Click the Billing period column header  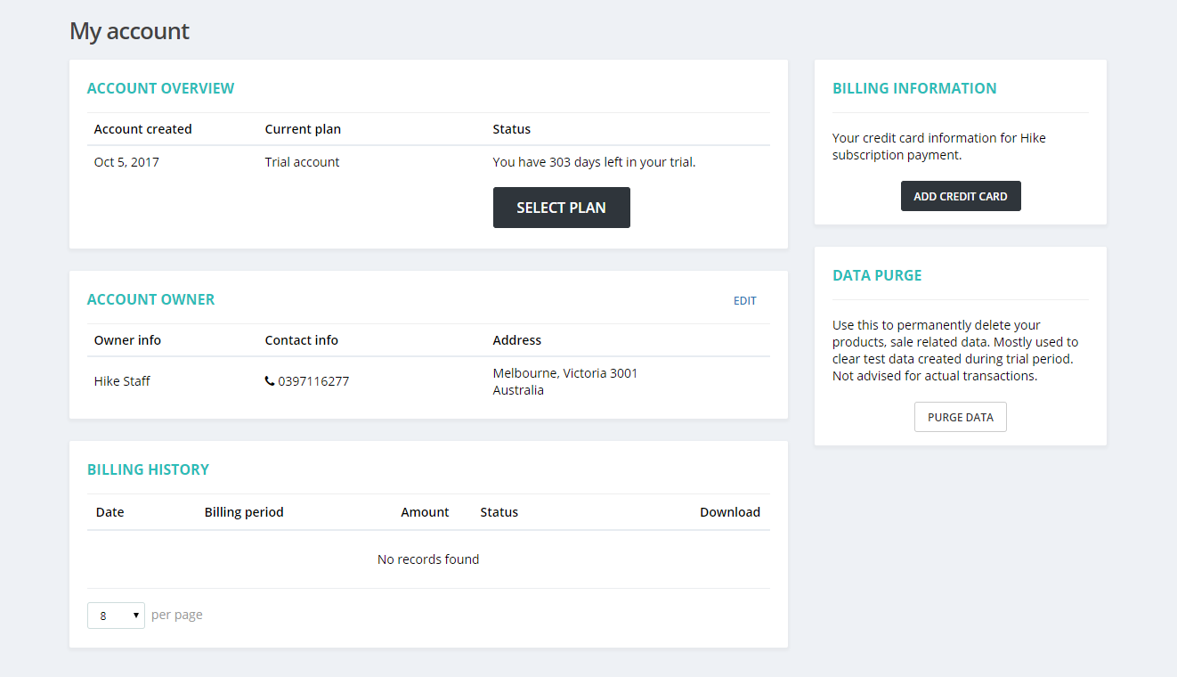point(244,512)
